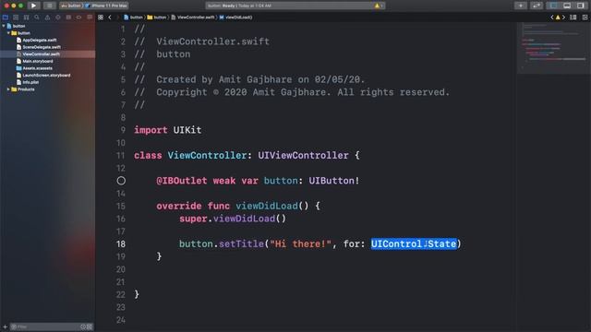The image size is (591, 332).
Task: Click the button folder breadcrumb in jump bar
Action: click(157, 18)
